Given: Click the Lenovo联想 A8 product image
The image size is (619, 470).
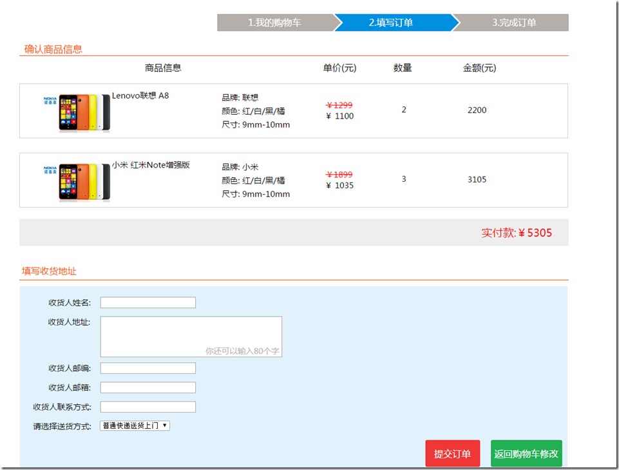Looking at the screenshot, I should [77, 113].
